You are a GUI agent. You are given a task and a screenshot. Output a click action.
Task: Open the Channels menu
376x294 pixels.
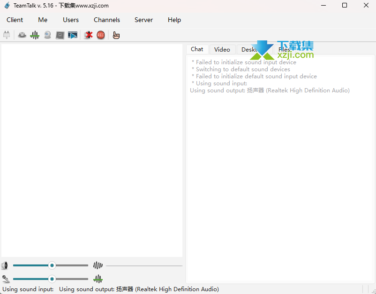coord(107,20)
